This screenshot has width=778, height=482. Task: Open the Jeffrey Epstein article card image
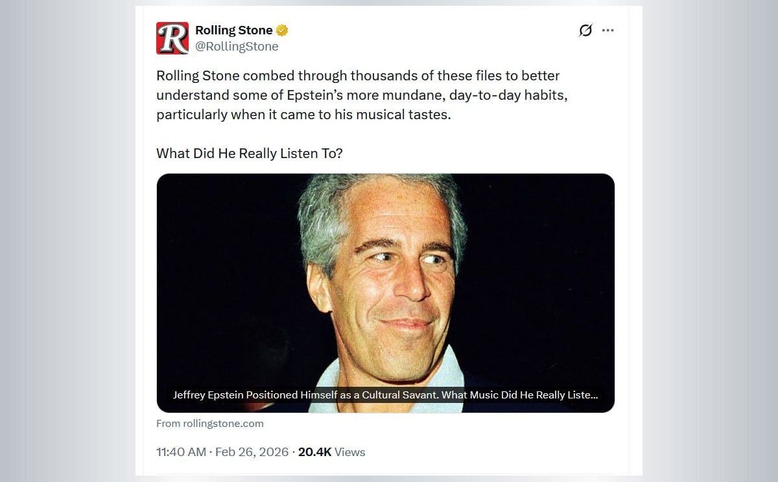385,279
